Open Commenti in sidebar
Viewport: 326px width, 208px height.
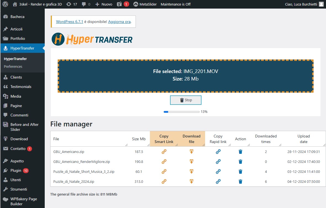[x=22, y=115]
